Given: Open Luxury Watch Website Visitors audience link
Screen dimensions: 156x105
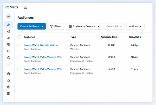Looking at the screenshot, I should pos(41,45).
